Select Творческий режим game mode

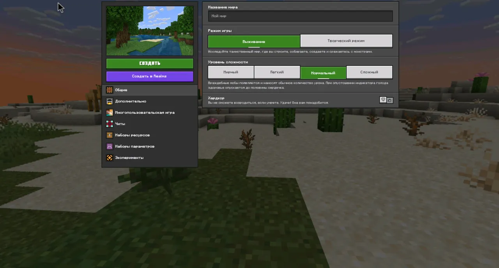[x=346, y=41]
